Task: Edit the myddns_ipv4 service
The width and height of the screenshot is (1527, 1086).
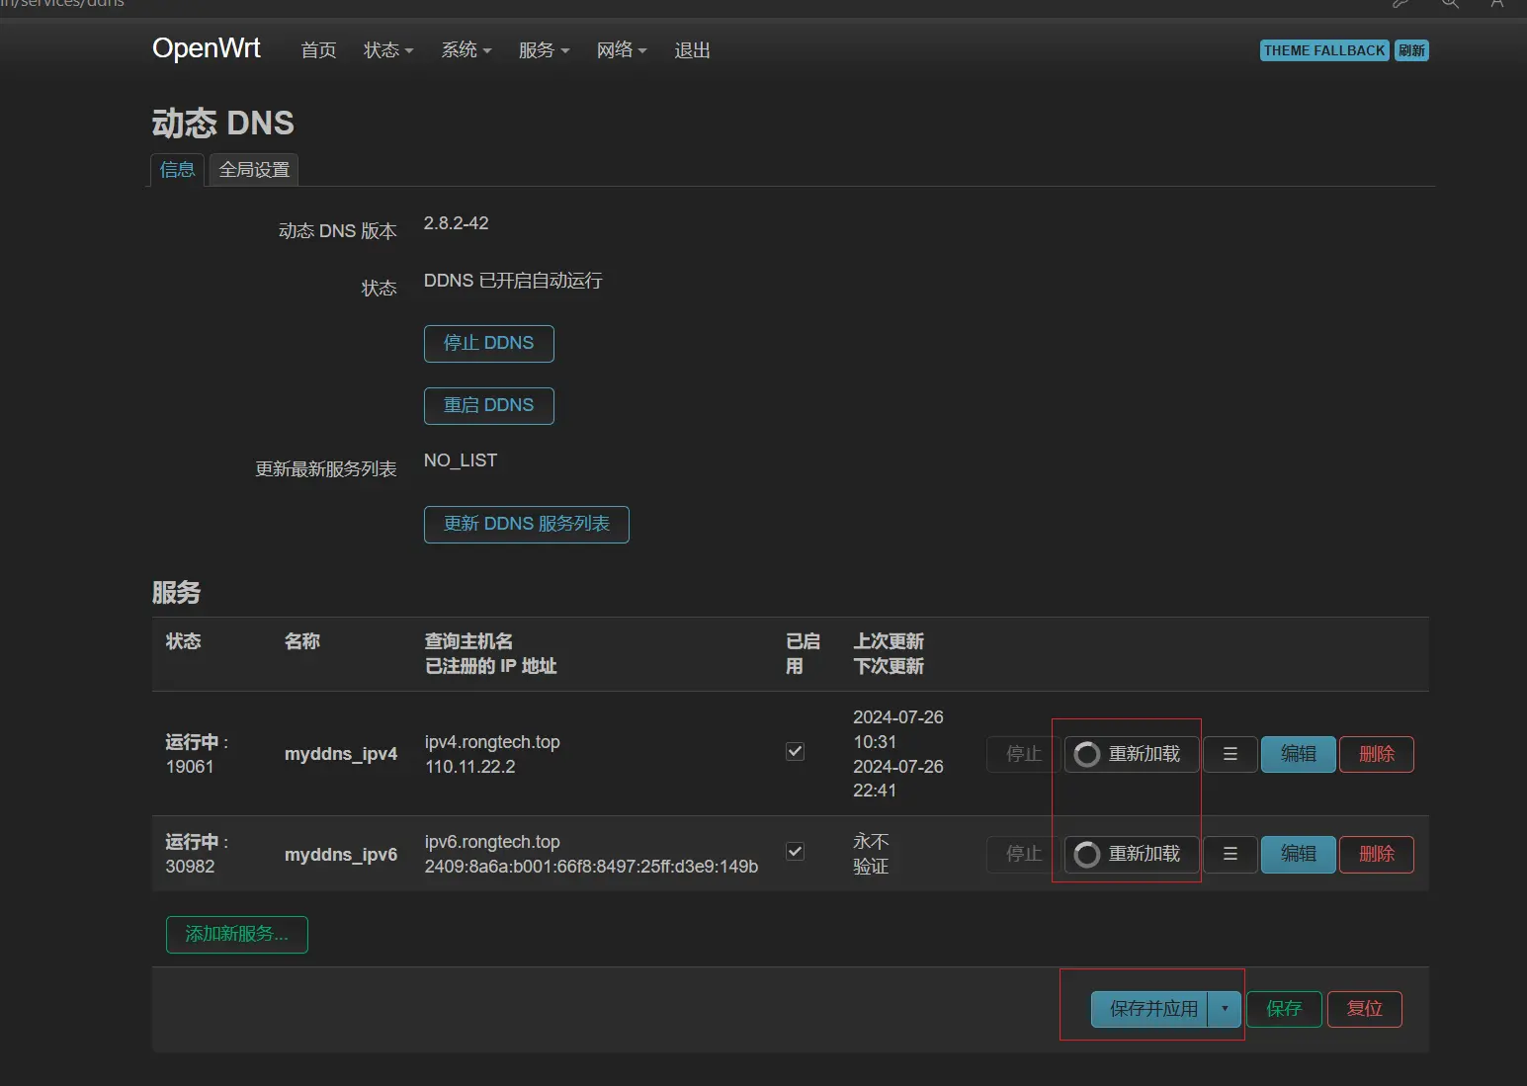Action: click(1298, 754)
